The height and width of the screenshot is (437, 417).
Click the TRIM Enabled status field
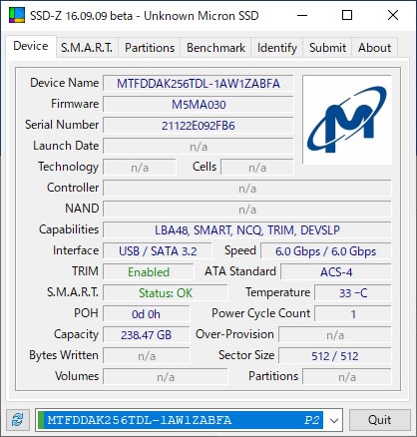149,272
